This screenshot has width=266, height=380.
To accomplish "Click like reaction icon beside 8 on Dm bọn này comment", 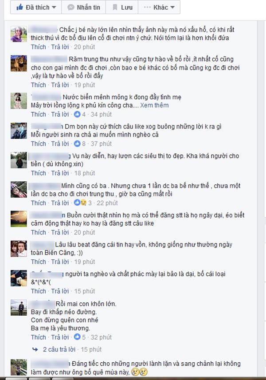I will (77, 144).
